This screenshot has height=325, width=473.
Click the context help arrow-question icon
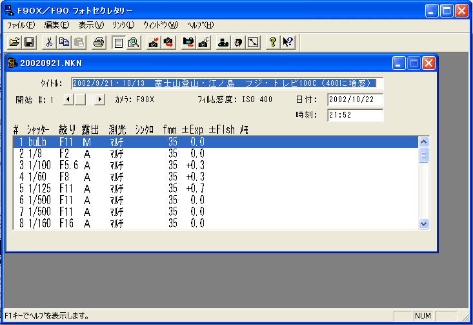(288, 42)
